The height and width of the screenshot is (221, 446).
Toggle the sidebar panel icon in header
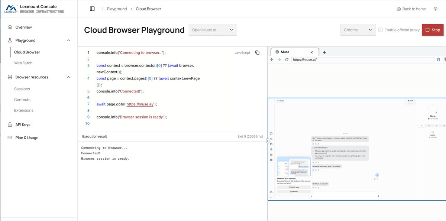pyautogui.click(x=92, y=9)
